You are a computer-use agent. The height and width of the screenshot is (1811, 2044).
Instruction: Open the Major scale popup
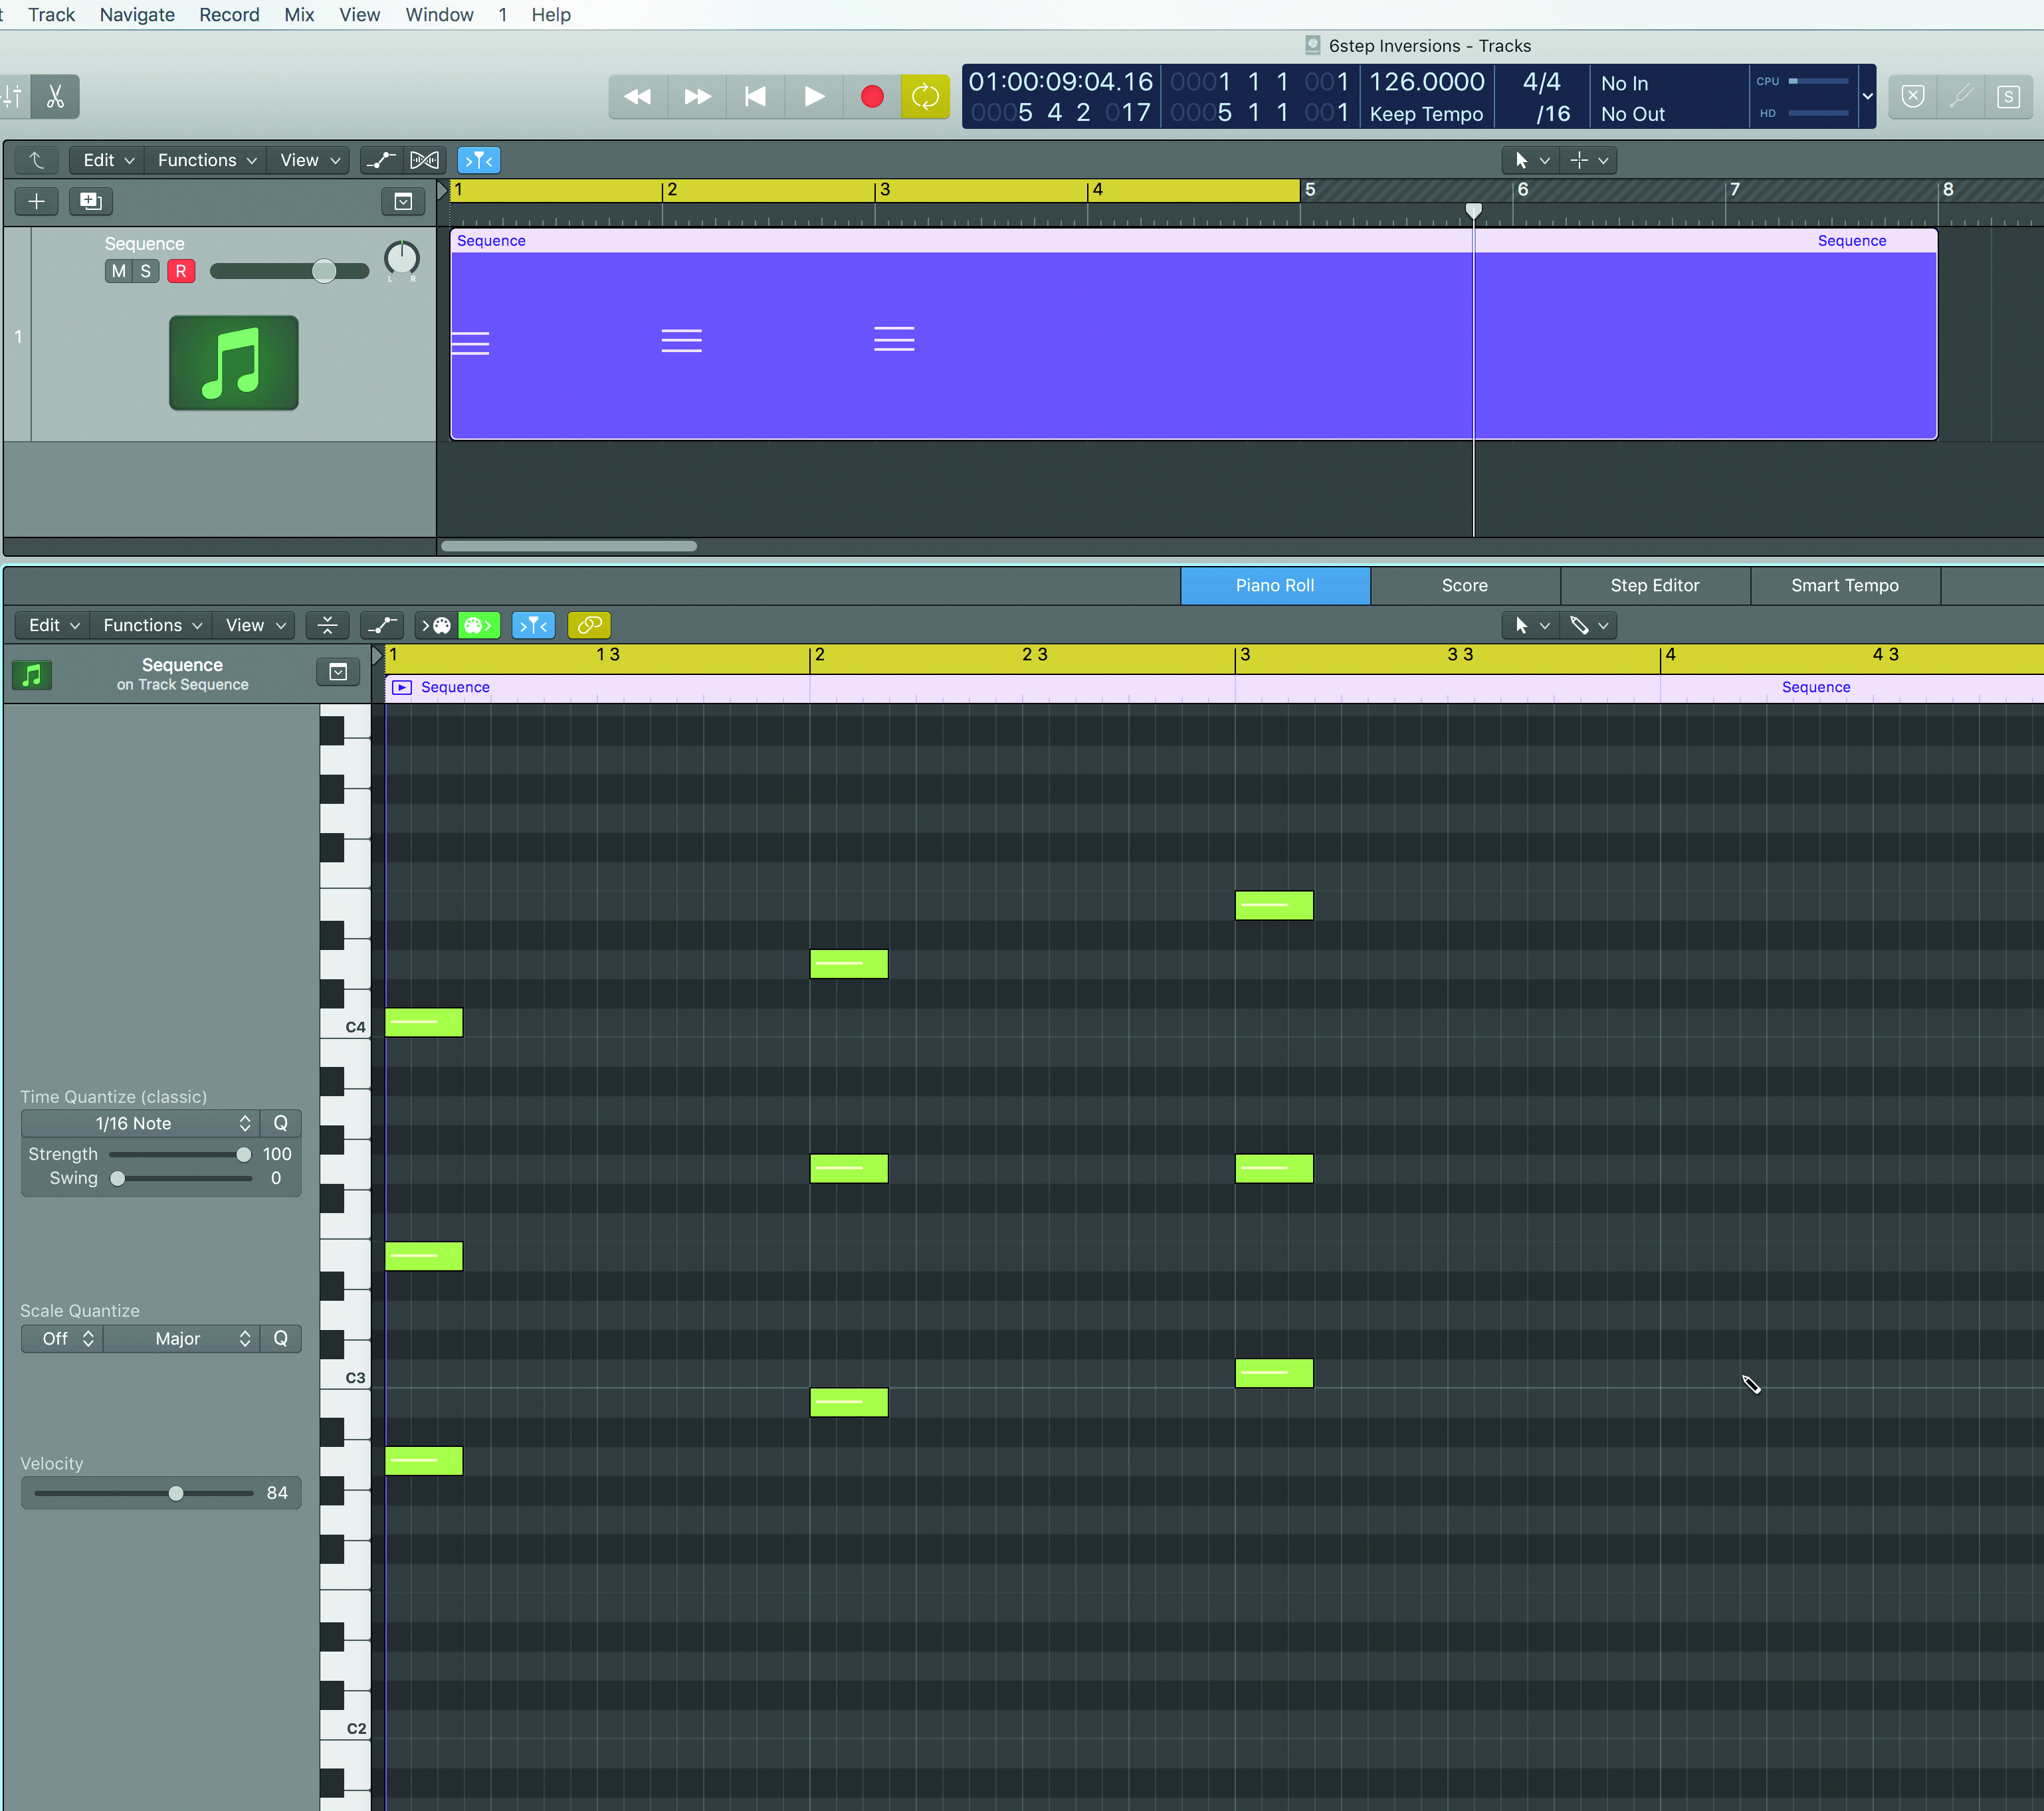181,1338
